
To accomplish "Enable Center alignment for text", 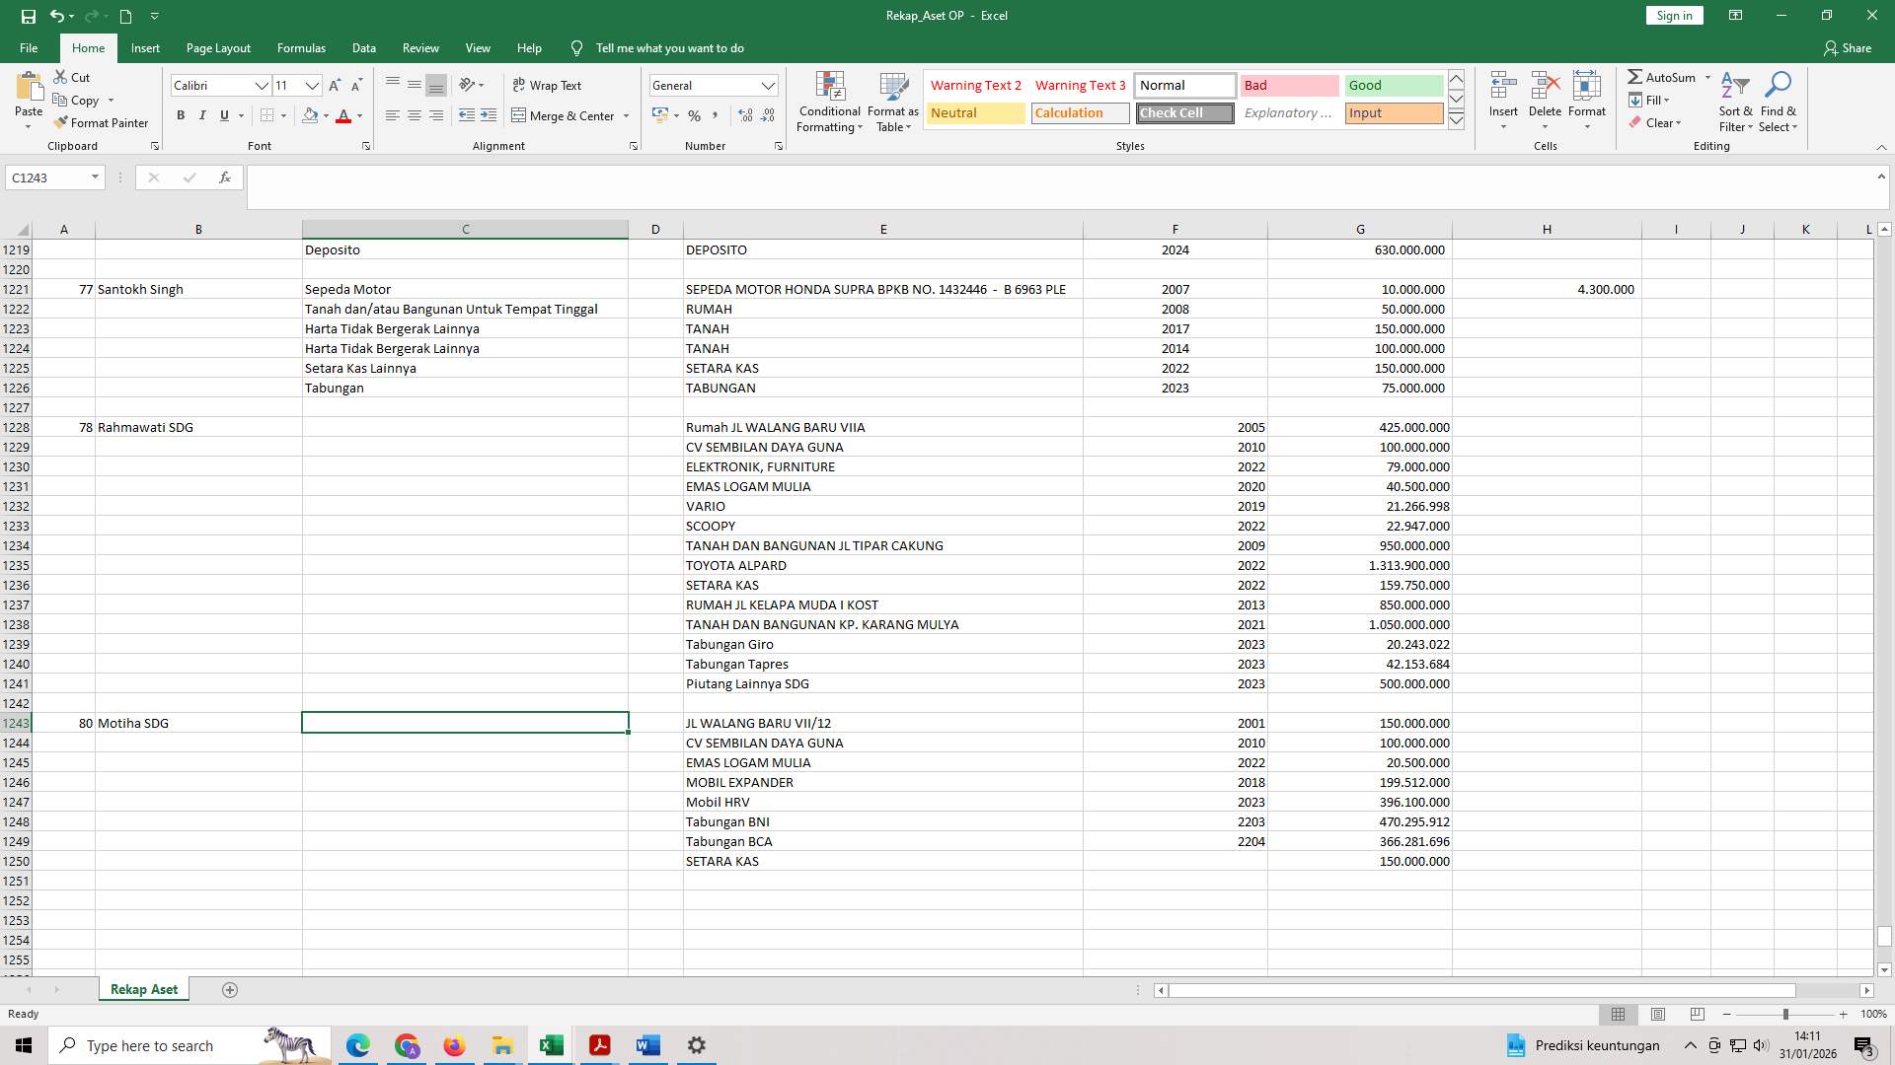I will tap(413, 115).
